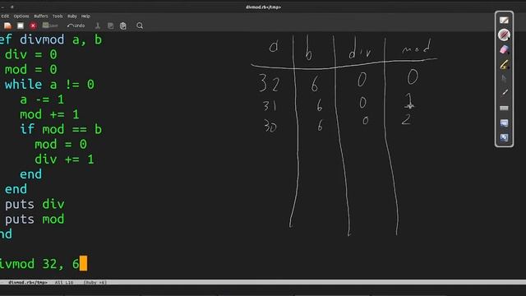The width and height of the screenshot is (526, 296).
Task: Click the magnifier search icon
Action: (140, 25)
